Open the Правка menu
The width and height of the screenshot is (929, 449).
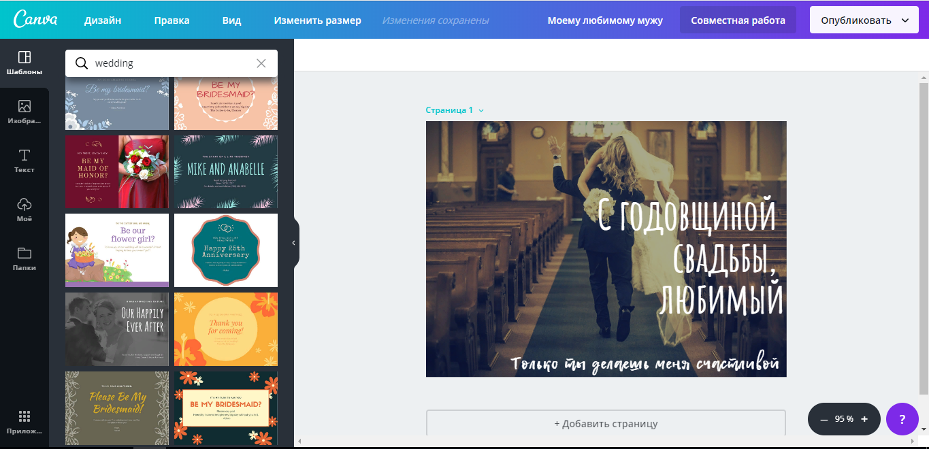coord(172,20)
